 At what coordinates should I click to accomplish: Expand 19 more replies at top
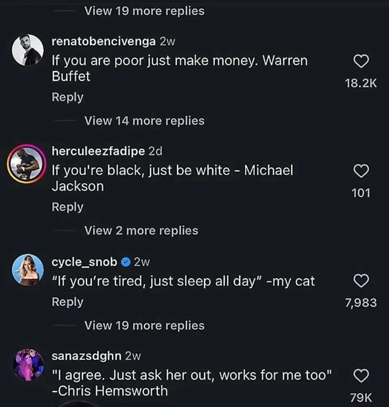(x=144, y=11)
